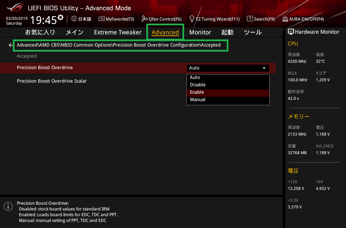Click the Hardware Monitor title
Viewport: 346px width, 228px height.
(317, 32)
